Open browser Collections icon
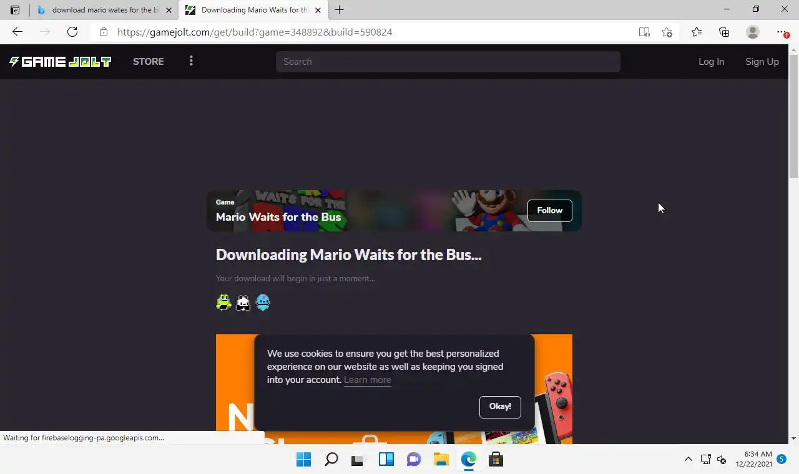The image size is (799, 474). tap(724, 32)
